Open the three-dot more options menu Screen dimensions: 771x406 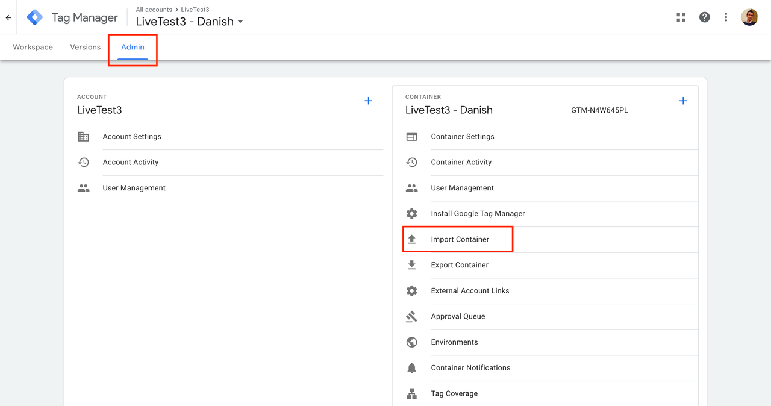pyautogui.click(x=726, y=17)
